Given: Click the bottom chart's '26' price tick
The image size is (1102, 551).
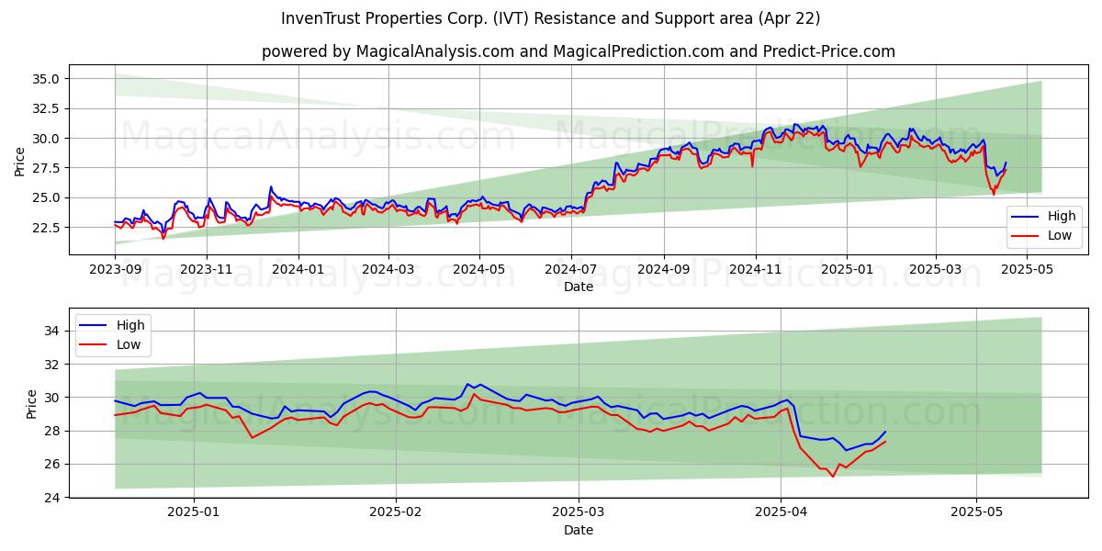Looking at the screenshot, I should click(54, 465).
